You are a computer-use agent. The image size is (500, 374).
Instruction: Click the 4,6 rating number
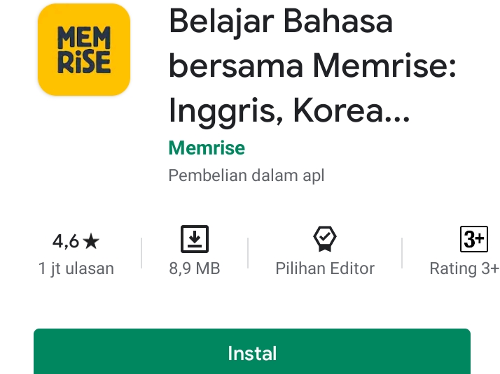(x=66, y=241)
